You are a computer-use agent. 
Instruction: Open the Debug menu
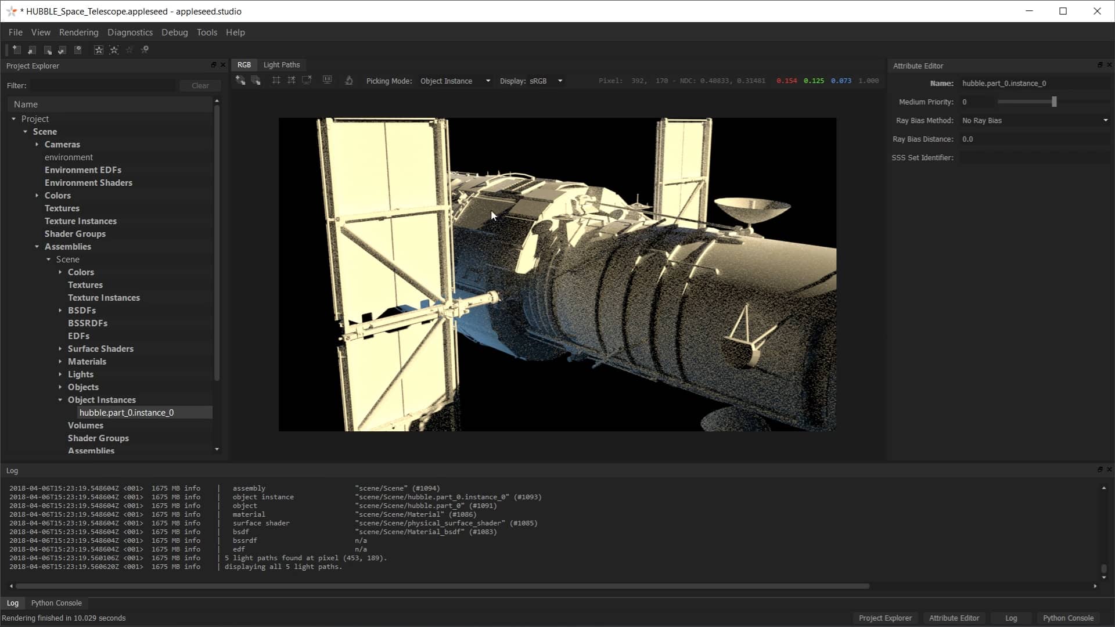[x=175, y=33]
